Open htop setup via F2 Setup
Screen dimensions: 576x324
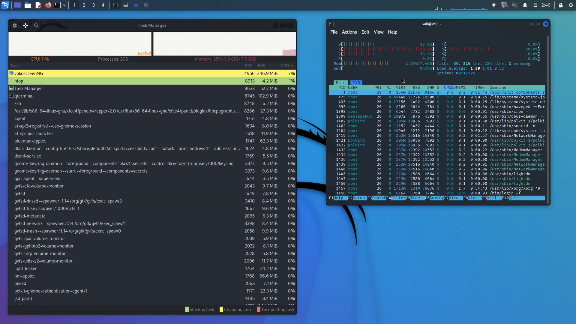(358, 198)
